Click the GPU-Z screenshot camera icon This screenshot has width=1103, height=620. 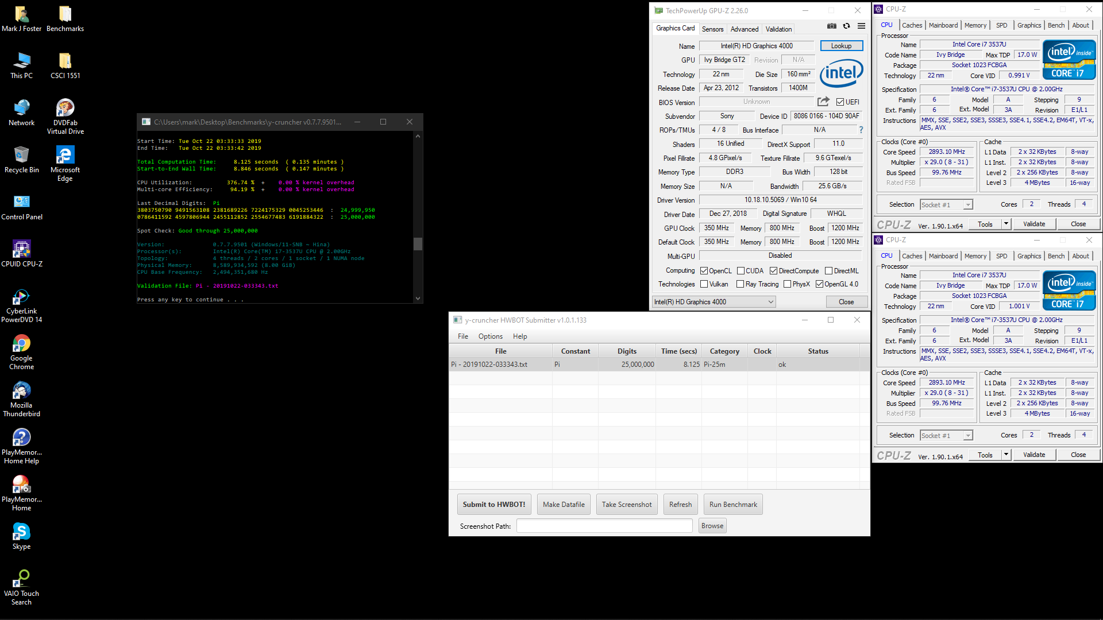[x=831, y=26]
